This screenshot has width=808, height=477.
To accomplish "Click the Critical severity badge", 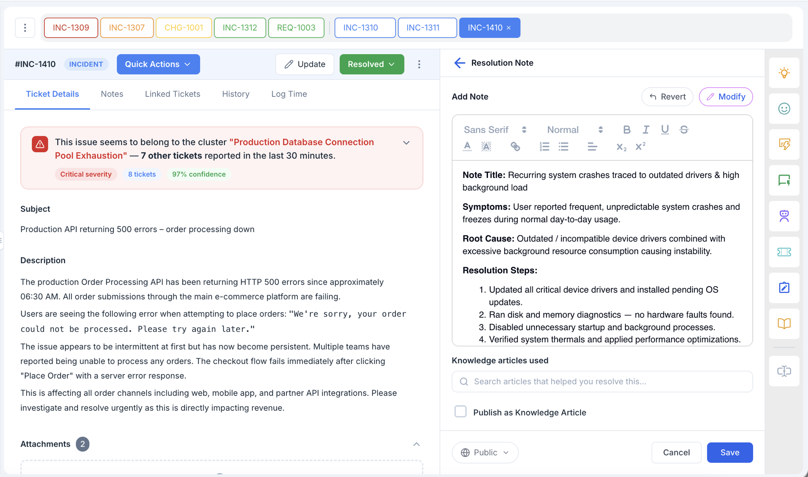I will pos(86,174).
